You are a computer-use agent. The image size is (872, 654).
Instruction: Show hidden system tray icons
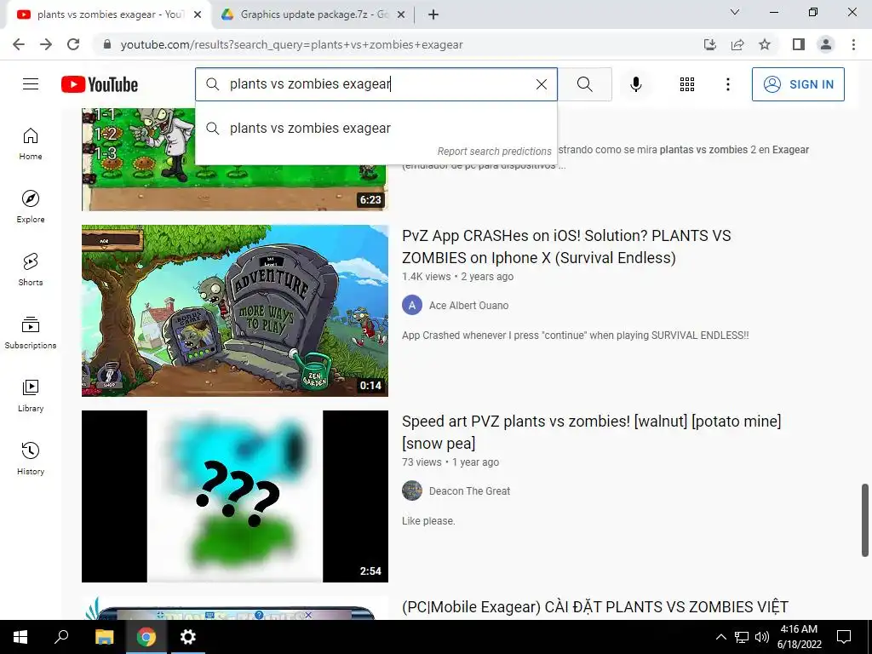pos(720,637)
